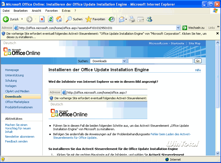Screen dimensions: 221x163
Task: Click the vertical scrollbar down arrow
Action: click(x=218, y=153)
